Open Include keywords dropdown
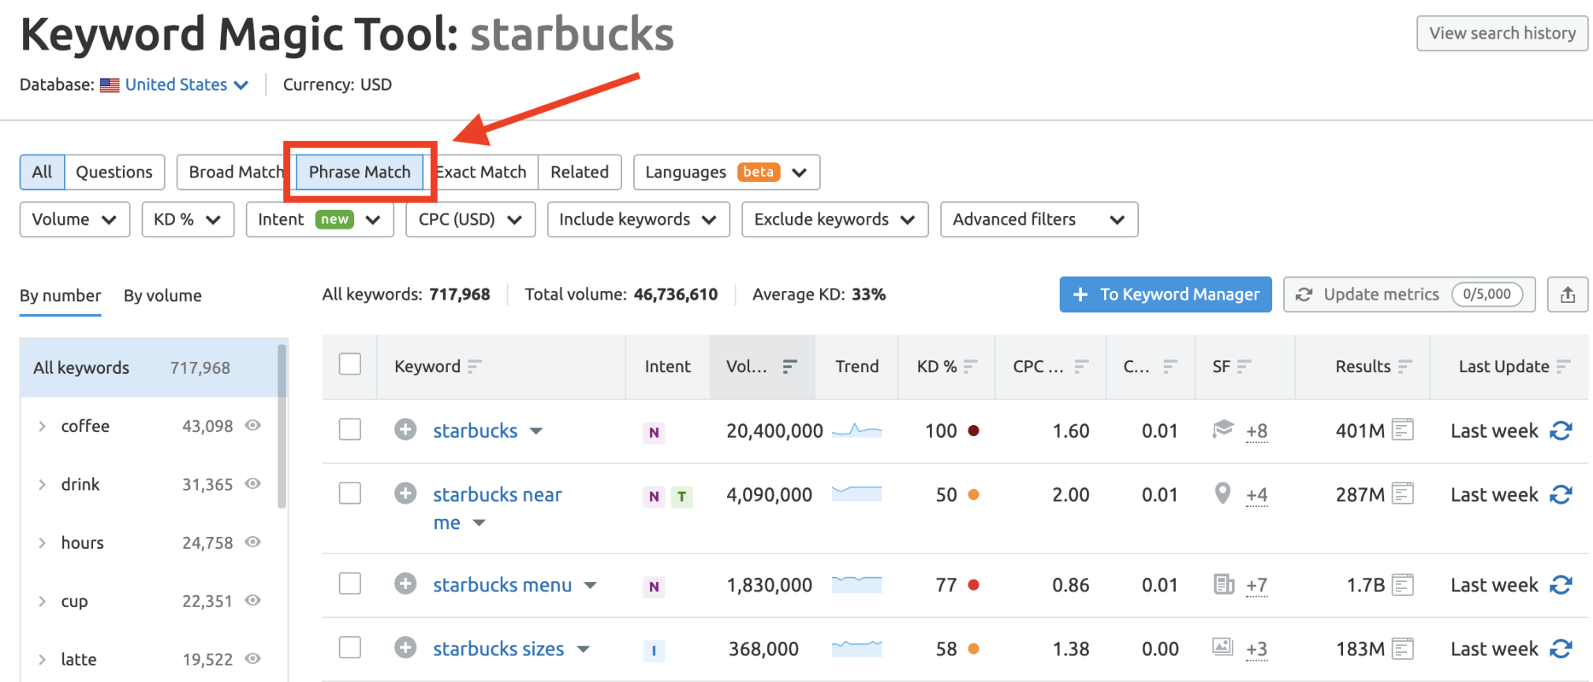The height and width of the screenshot is (682, 1593). coord(639,219)
